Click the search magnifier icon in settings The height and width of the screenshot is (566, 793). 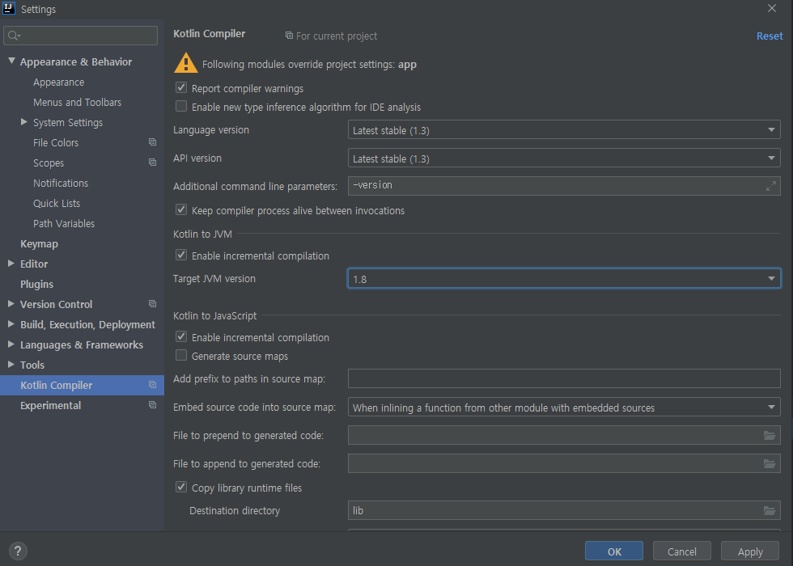13,36
